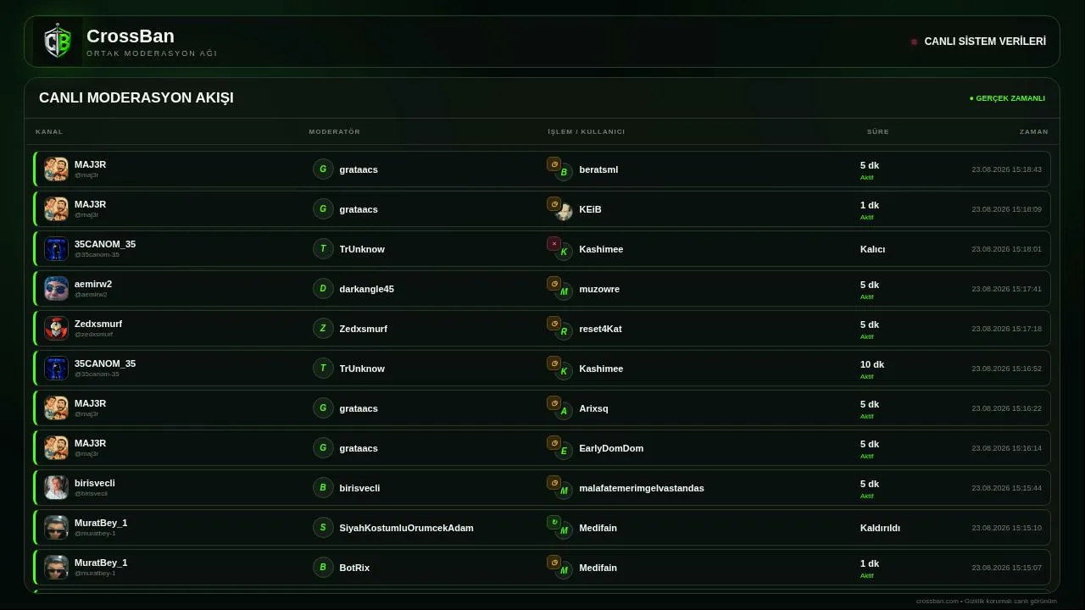Select the EarlyDomDom moderation row
Screen dimensions: 1085x610
[x=542, y=447]
